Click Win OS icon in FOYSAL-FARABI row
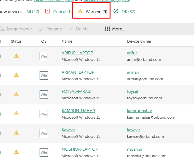The image size is (194, 162). tap(44, 95)
